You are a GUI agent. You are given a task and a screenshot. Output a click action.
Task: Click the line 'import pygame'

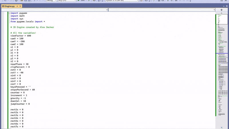tap(19, 13)
